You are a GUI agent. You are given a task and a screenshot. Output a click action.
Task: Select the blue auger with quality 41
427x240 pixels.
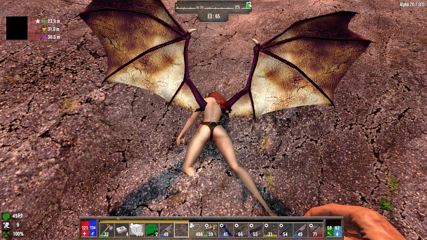[226, 230]
